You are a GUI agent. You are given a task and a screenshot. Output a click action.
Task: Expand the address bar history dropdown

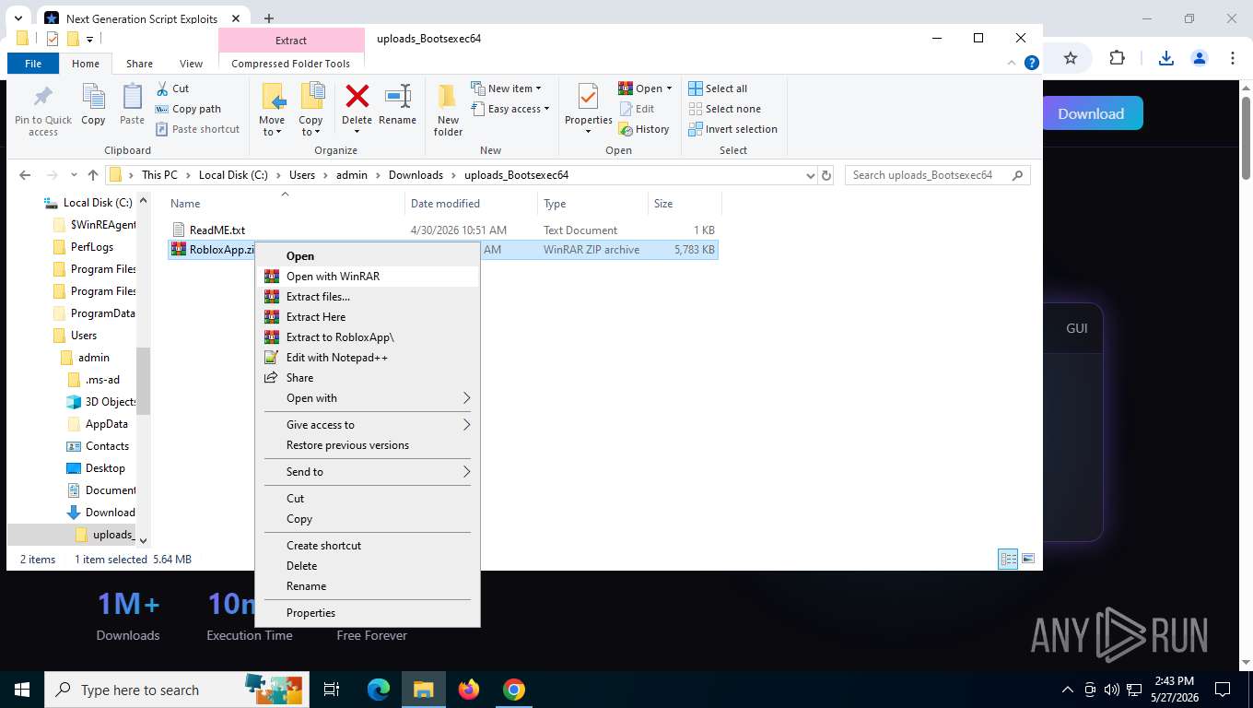click(x=810, y=175)
